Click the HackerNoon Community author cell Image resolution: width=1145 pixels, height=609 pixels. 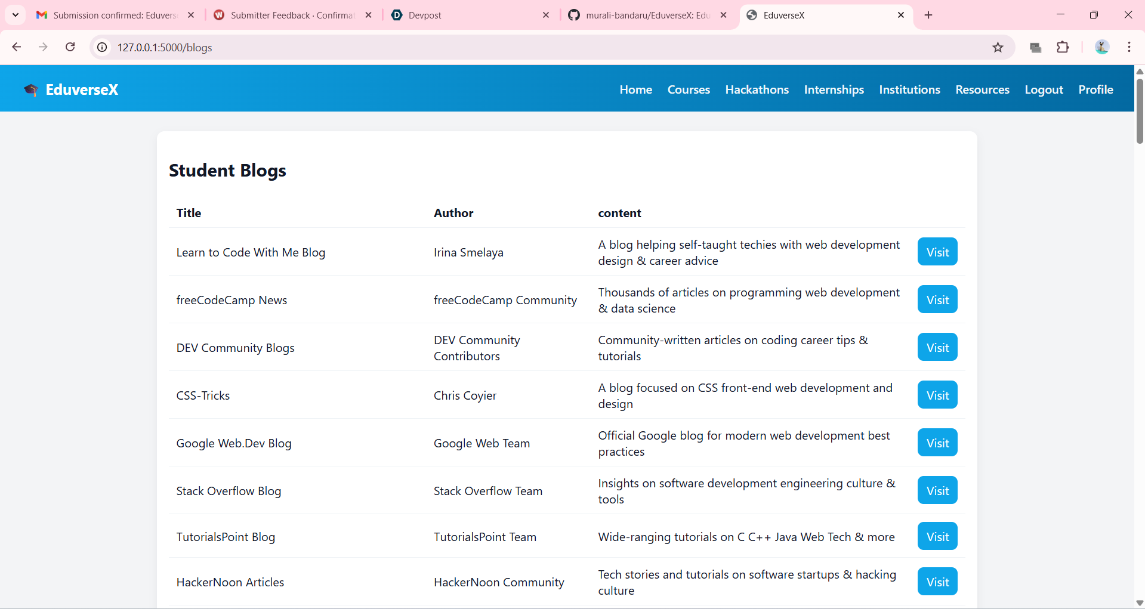click(499, 582)
